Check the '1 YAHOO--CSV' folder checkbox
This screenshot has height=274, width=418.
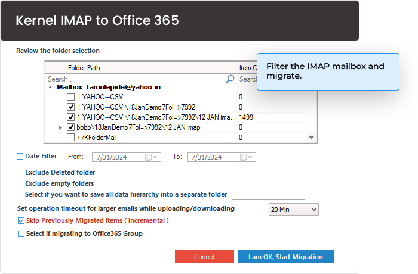(70, 97)
